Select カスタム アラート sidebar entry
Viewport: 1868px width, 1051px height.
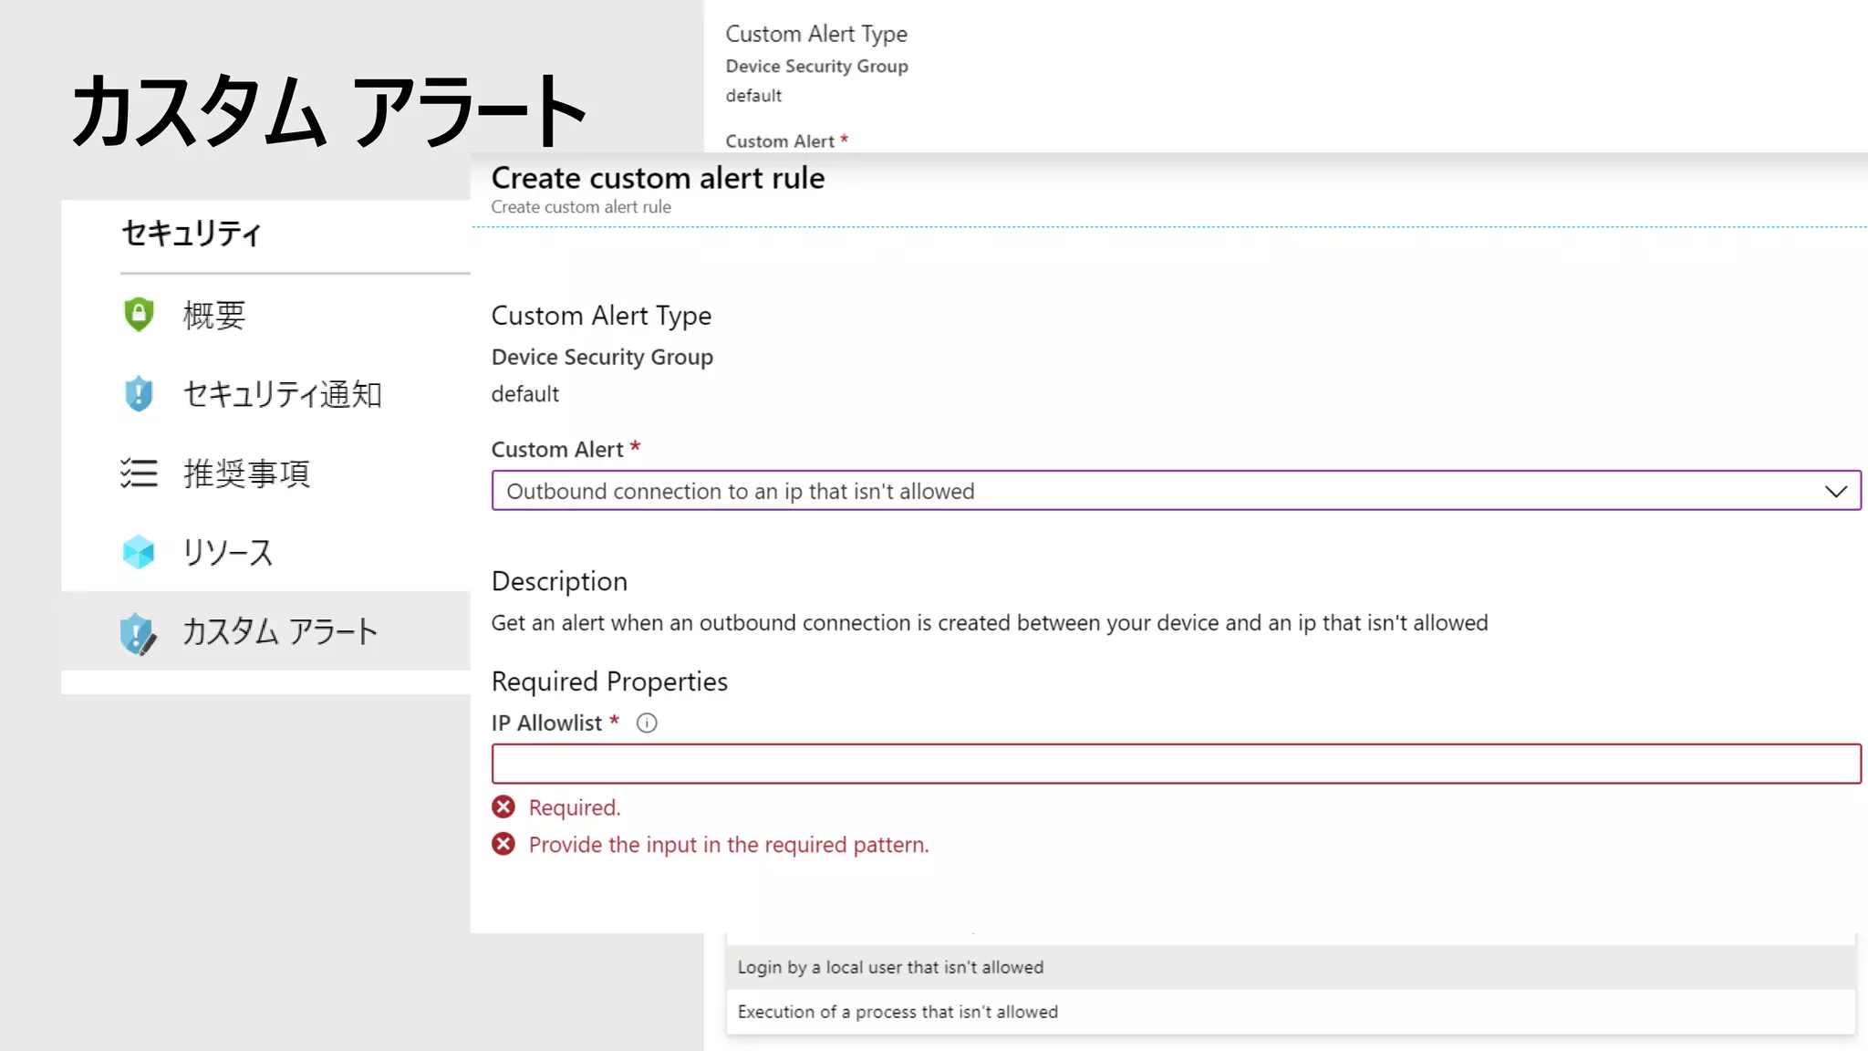point(279,632)
